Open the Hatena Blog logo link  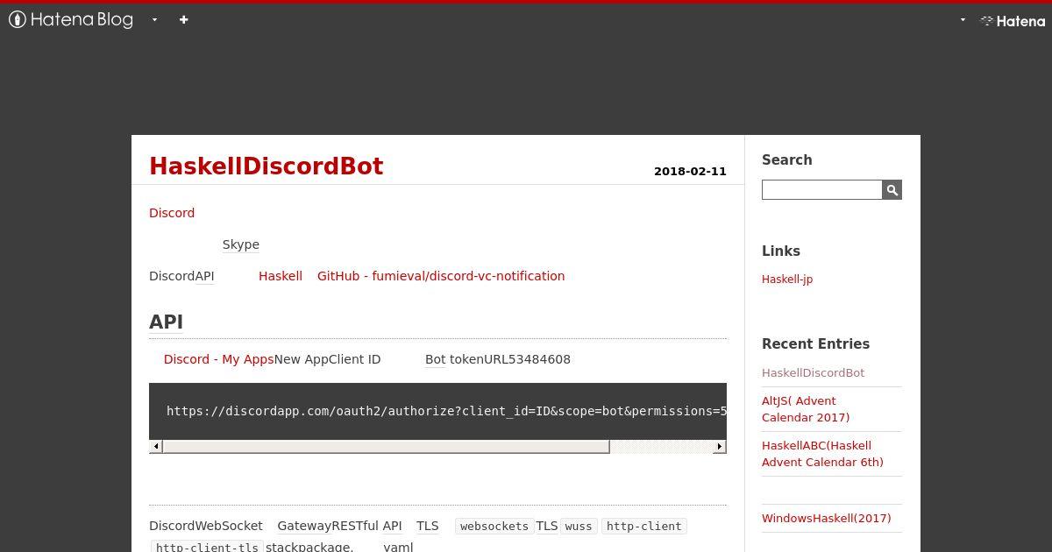pos(71,19)
